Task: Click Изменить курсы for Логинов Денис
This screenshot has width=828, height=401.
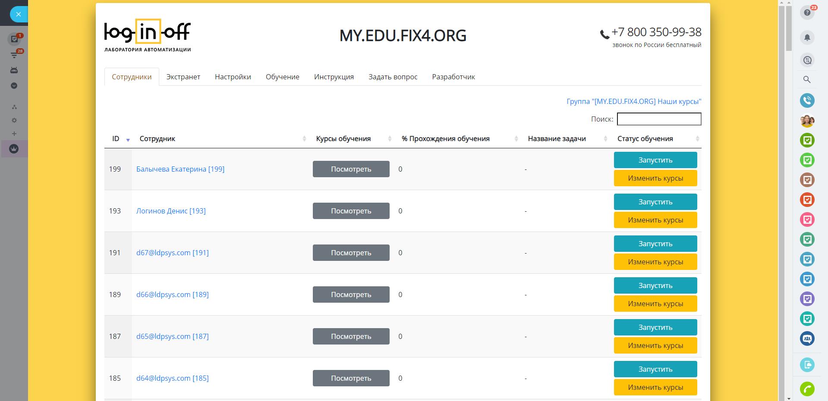Action: pos(655,220)
